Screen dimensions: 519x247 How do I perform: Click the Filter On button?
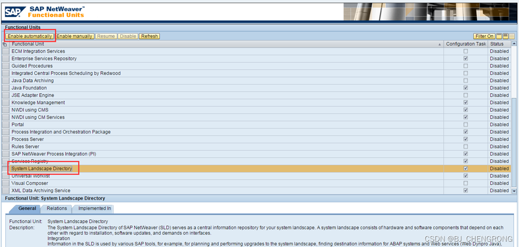[484, 36]
